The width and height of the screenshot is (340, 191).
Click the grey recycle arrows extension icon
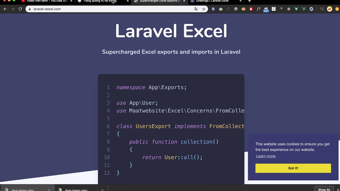pyautogui.click(x=228, y=9)
